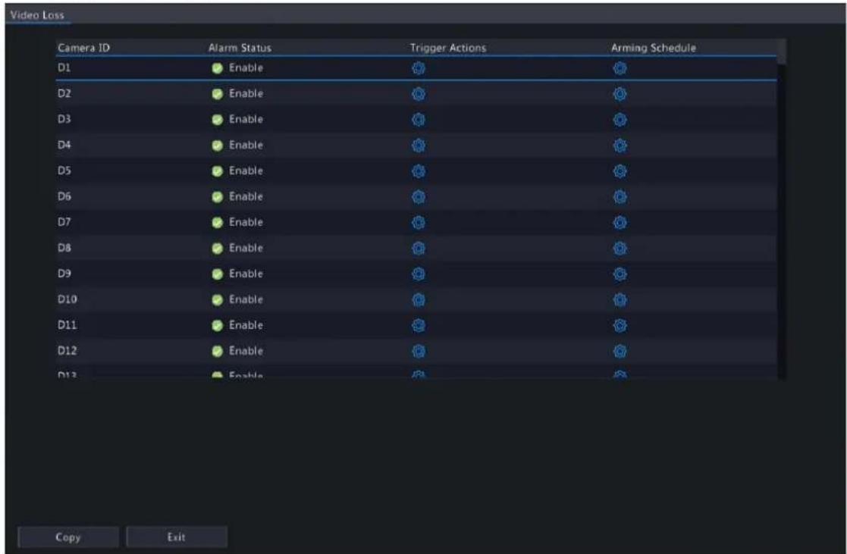
Task: Click the Camera ID column header
Action: tap(83, 48)
